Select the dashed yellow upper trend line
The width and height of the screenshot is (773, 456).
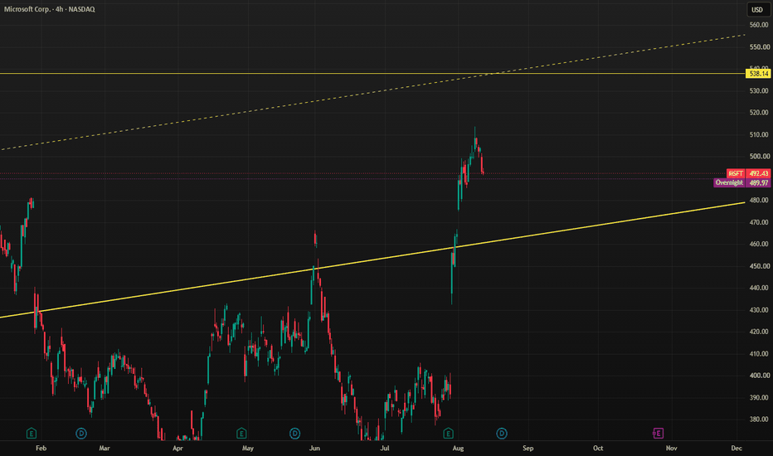[372, 92]
